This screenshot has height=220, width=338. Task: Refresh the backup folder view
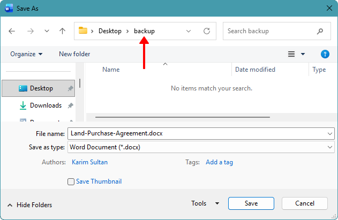(207, 31)
